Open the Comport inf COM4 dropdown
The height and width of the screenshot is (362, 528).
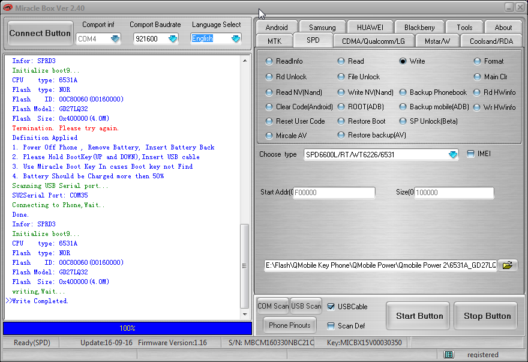115,39
